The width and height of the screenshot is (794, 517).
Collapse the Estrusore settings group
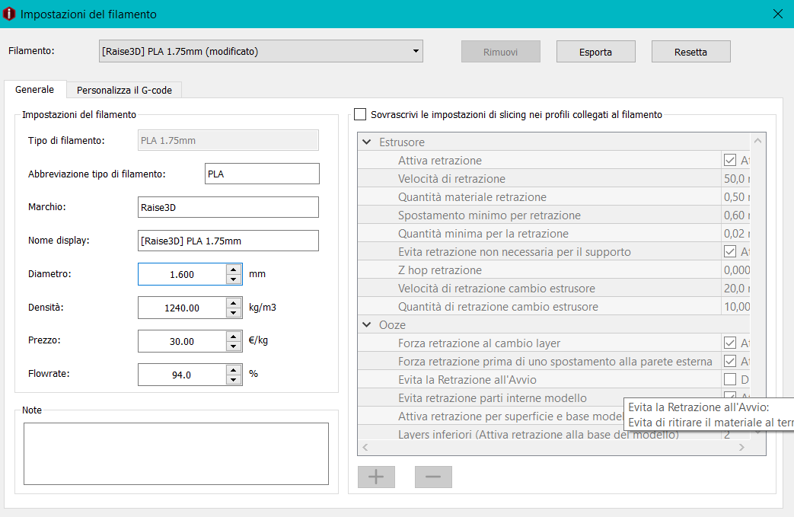coord(367,142)
